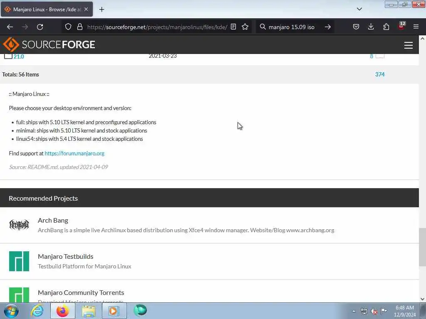The image size is (426, 319).
Task: Click the 8 downloads count link
Action: pos(372,56)
